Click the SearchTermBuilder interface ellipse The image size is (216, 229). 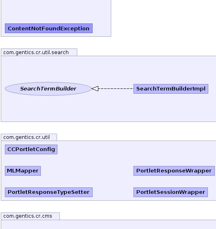coord(48,89)
